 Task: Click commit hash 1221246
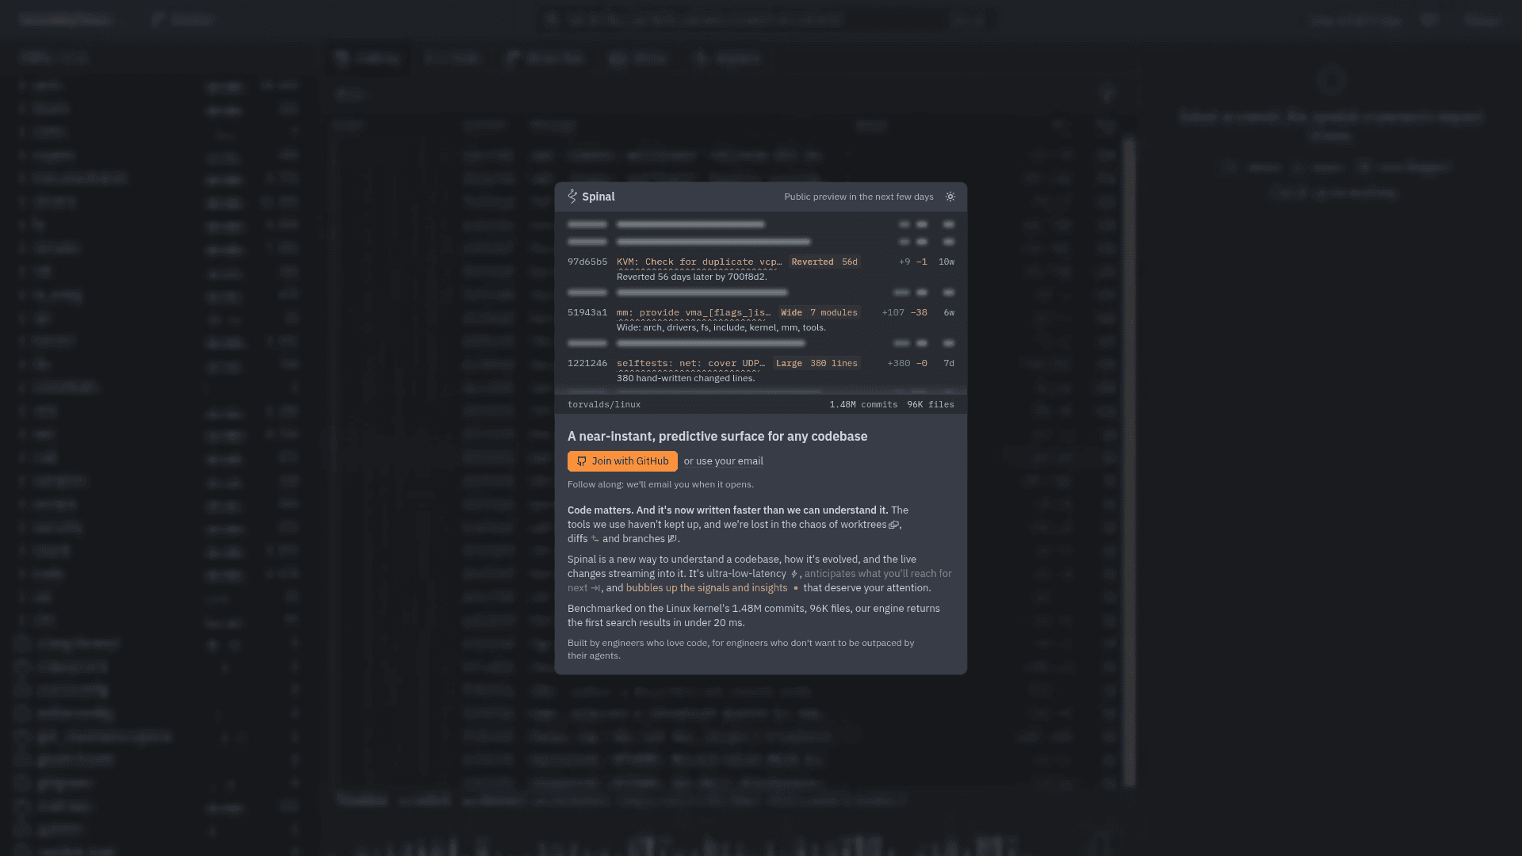tap(587, 363)
